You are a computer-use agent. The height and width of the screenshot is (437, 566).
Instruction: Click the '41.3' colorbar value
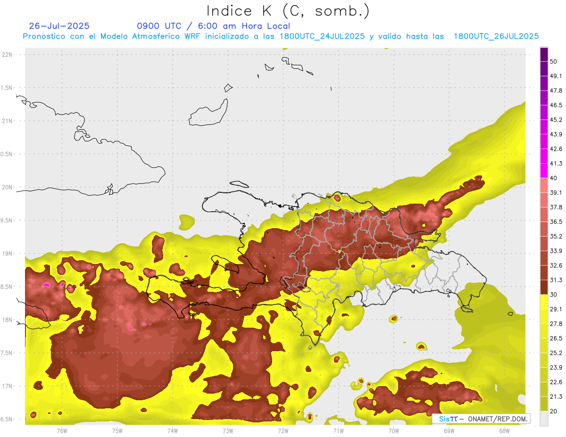tap(556, 164)
